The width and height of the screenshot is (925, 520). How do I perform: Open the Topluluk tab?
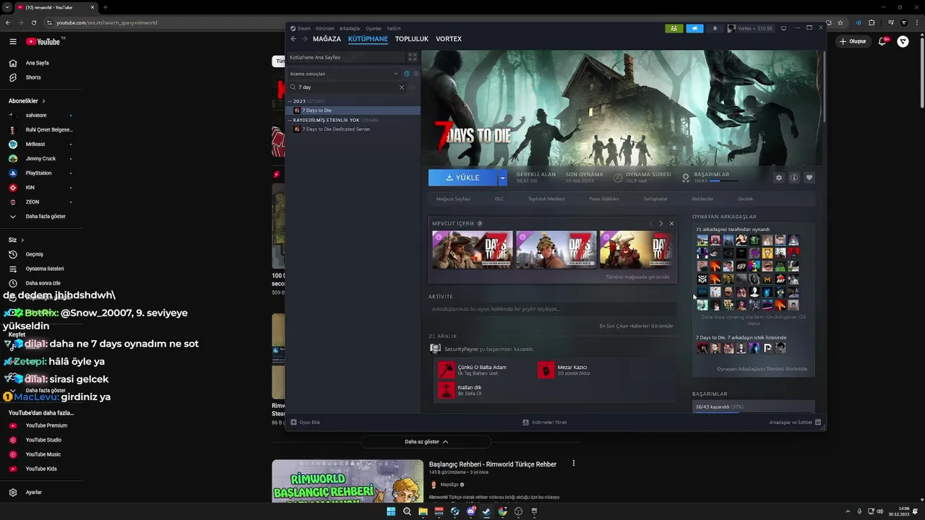412,39
